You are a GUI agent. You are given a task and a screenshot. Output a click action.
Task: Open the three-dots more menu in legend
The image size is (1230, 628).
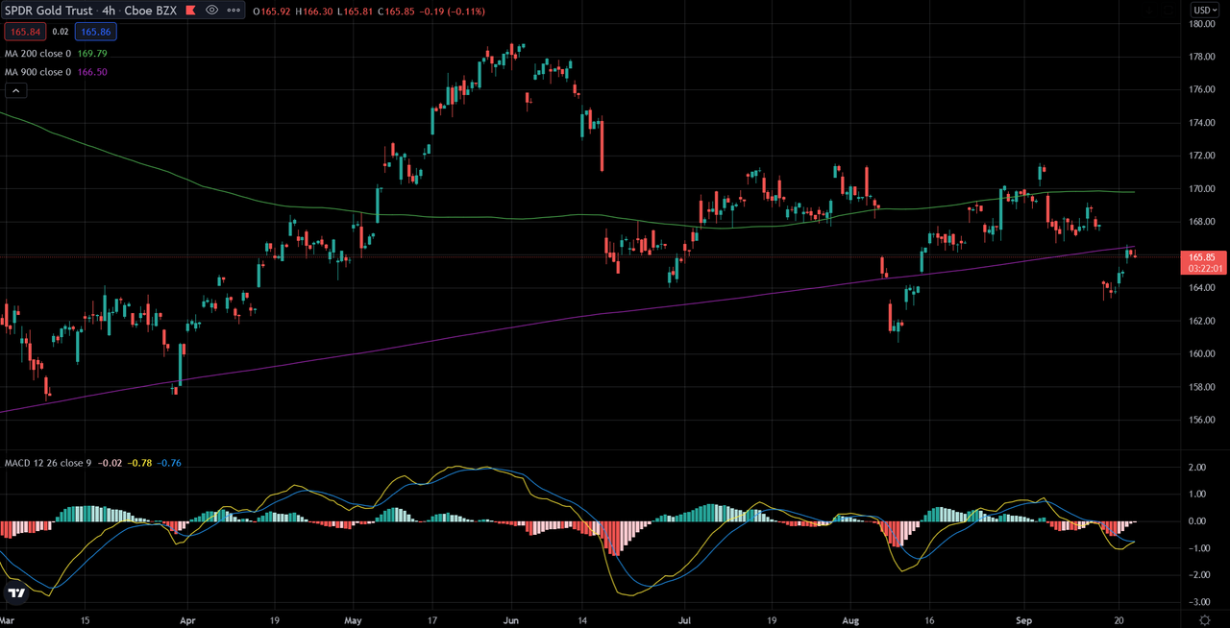coord(234,11)
